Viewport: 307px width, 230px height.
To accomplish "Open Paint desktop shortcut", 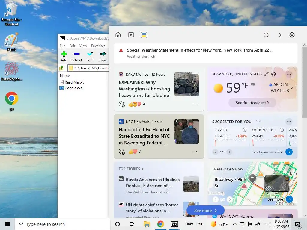I will tap(12, 42).
